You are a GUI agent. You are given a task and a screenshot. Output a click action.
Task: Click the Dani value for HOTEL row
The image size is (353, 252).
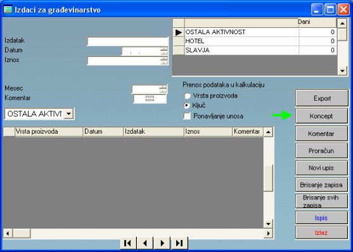coord(318,41)
